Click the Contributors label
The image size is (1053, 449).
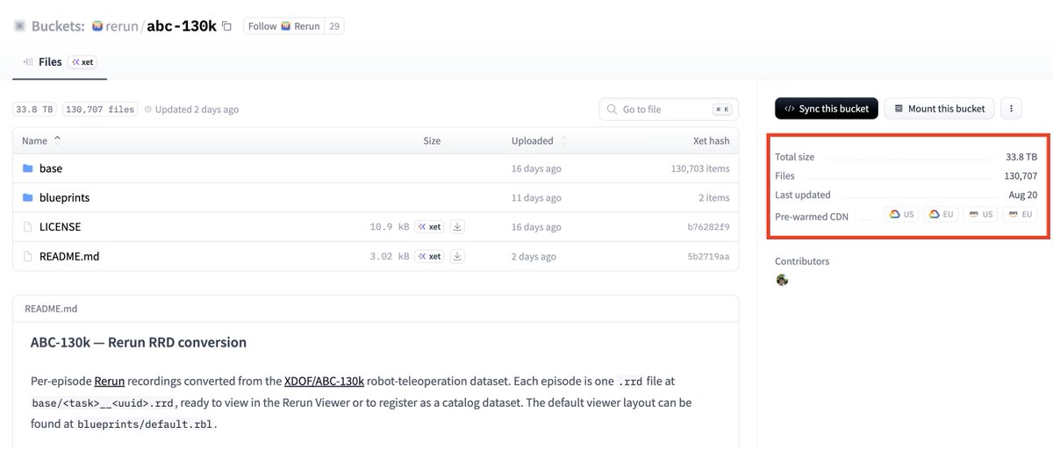[x=802, y=261]
